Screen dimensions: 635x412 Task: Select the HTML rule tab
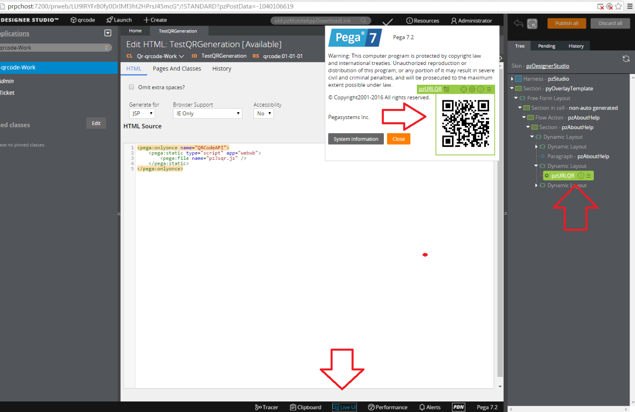[x=134, y=69]
